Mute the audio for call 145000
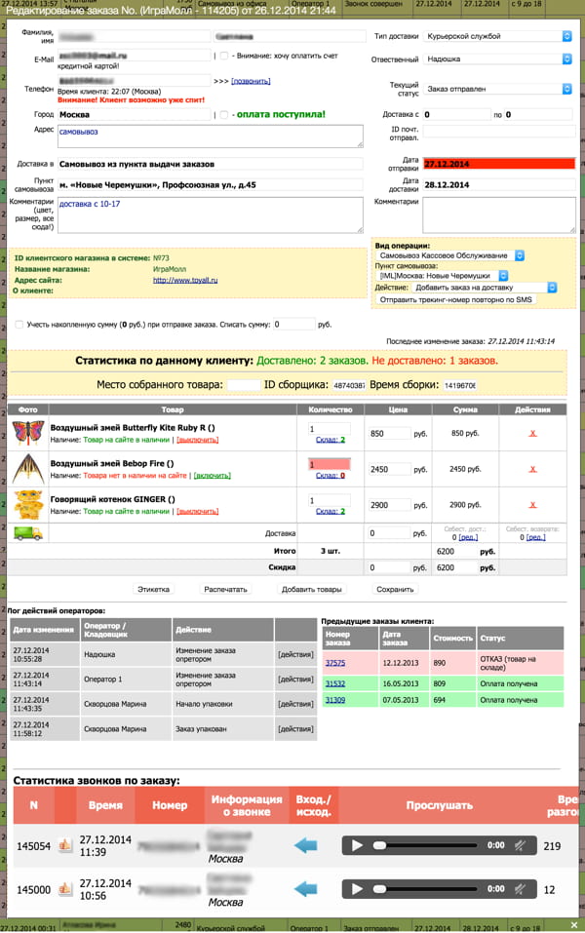The height and width of the screenshot is (933, 585). [x=520, y=889]
